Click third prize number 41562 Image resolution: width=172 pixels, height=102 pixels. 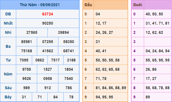pyautogui.click(x=47, y=51)
